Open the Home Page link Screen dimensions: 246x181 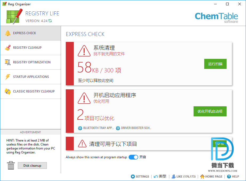pos(211,176)
